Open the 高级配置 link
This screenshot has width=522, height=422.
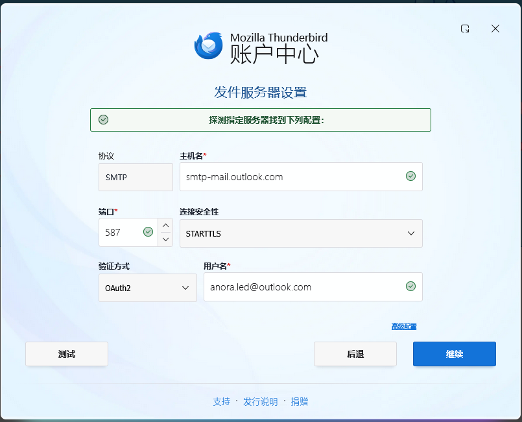(404, 327)
